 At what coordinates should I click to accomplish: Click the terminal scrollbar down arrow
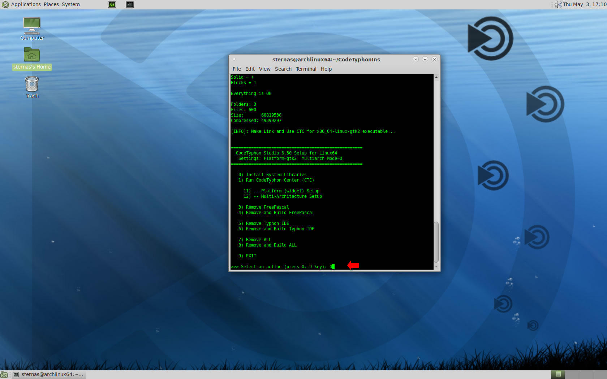pos(436,267)
